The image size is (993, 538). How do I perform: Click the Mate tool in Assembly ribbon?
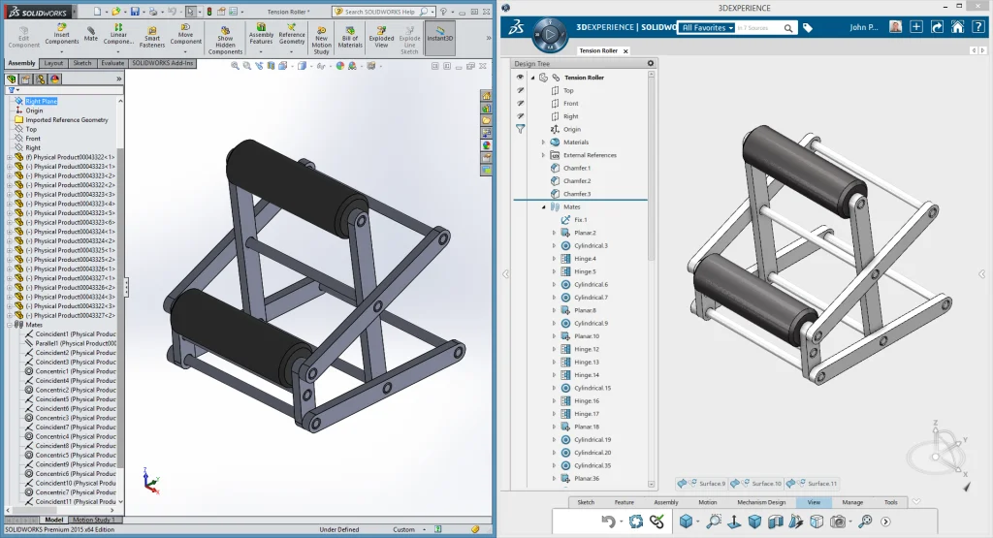[x=90, y=36]
